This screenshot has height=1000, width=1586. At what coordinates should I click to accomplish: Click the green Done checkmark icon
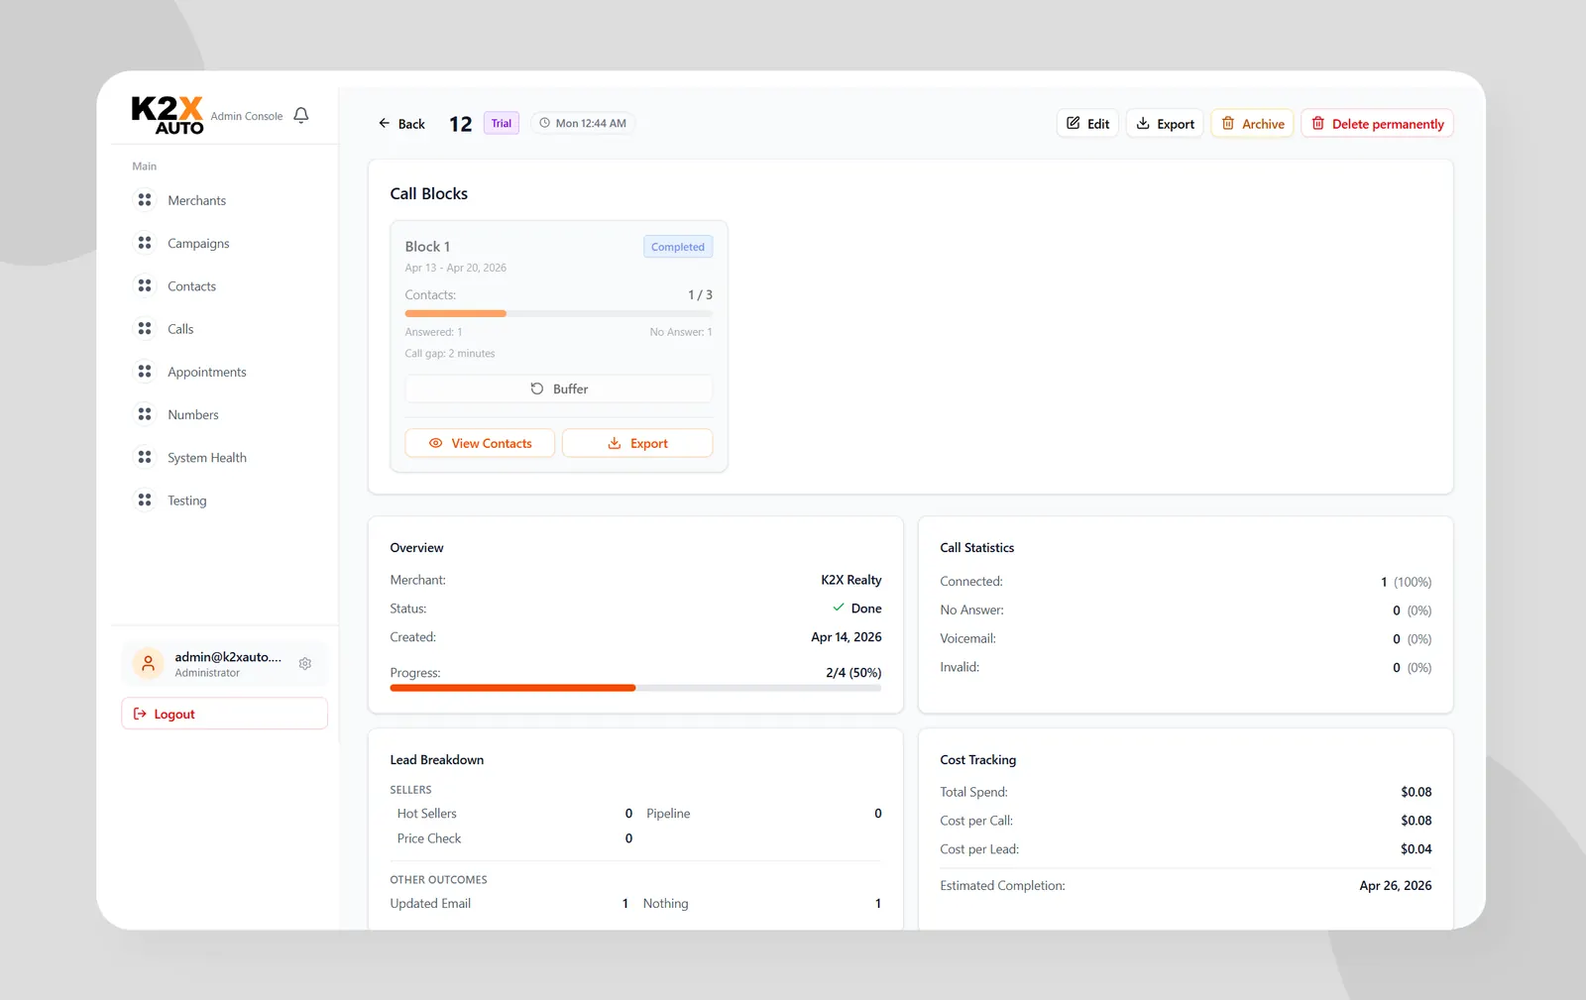click(x=839, y=608)
